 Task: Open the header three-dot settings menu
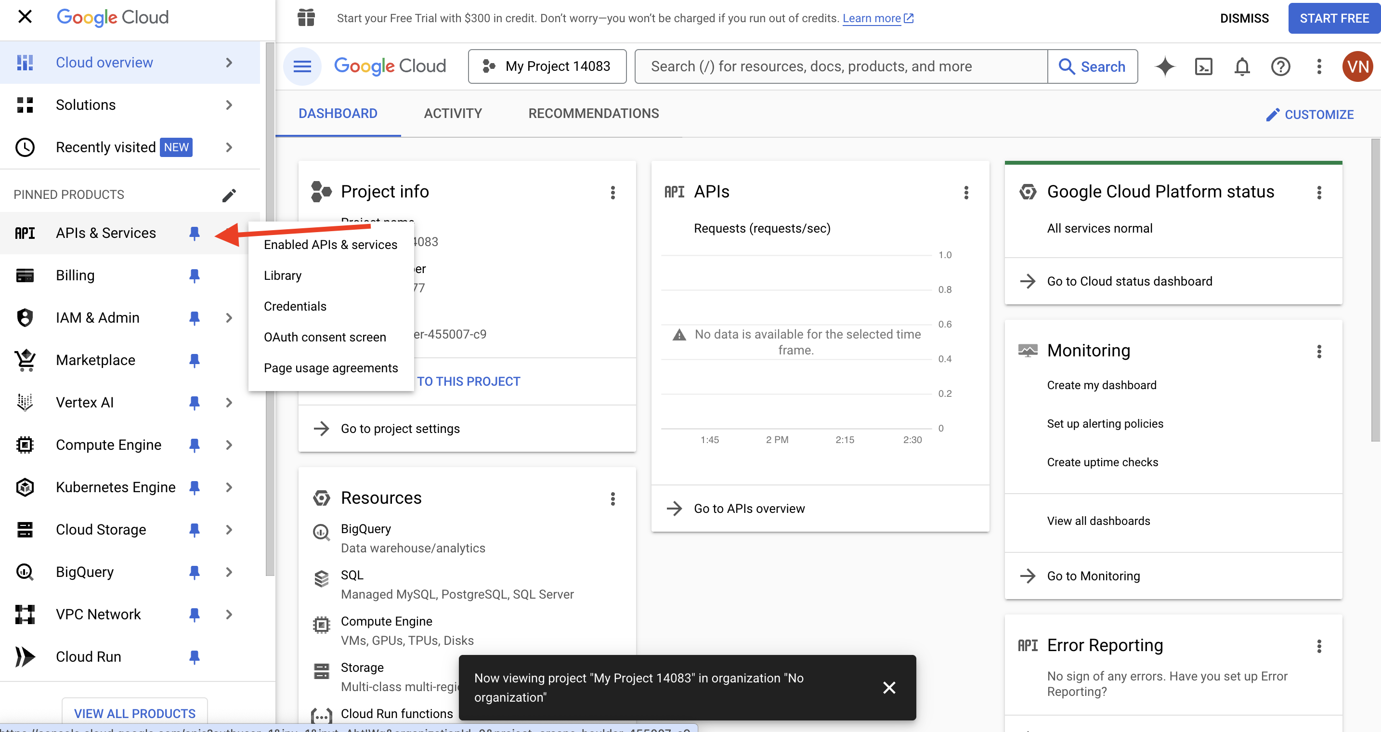[1319, 66]
